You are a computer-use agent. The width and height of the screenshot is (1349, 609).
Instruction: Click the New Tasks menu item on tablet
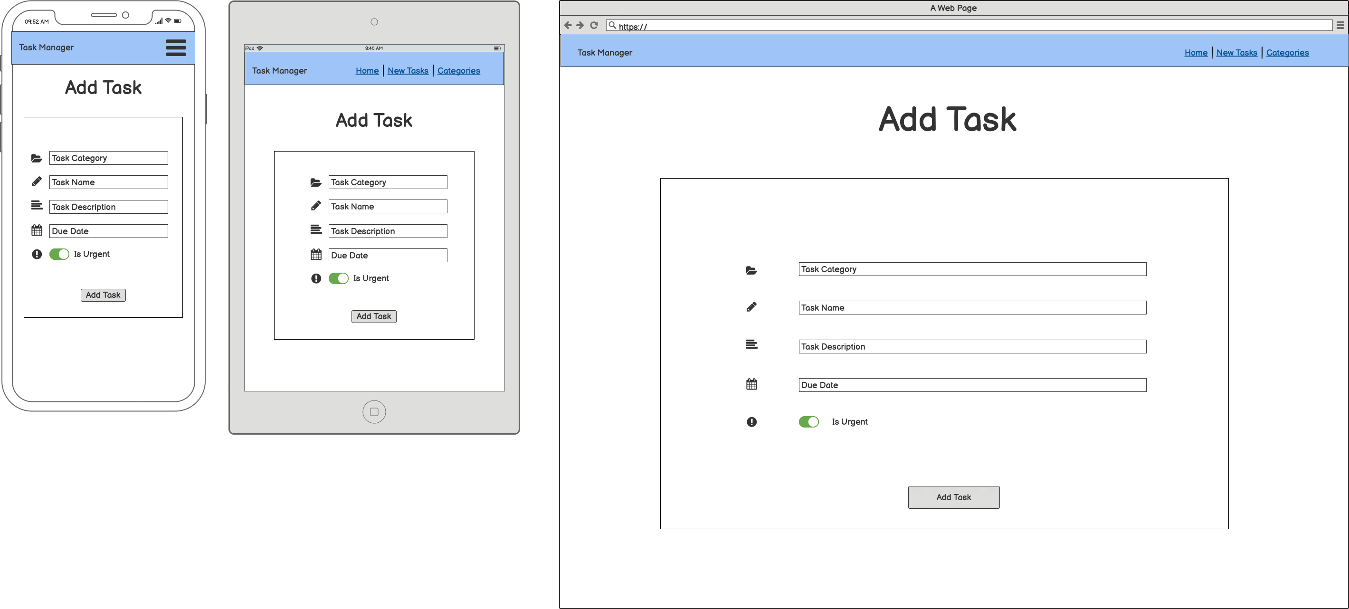tap(407, 70)
